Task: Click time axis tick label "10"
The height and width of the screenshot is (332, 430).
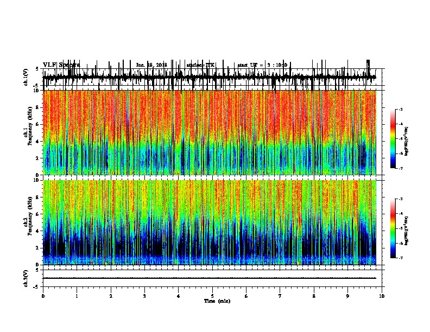Action: (382, 296)
